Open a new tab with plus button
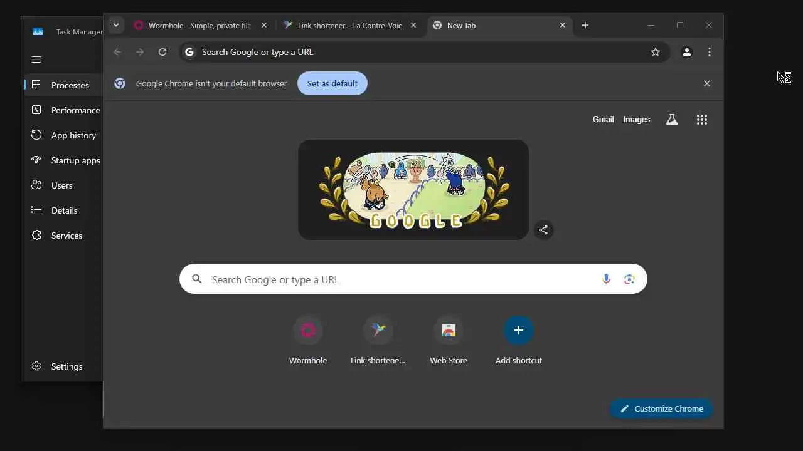 585,26
